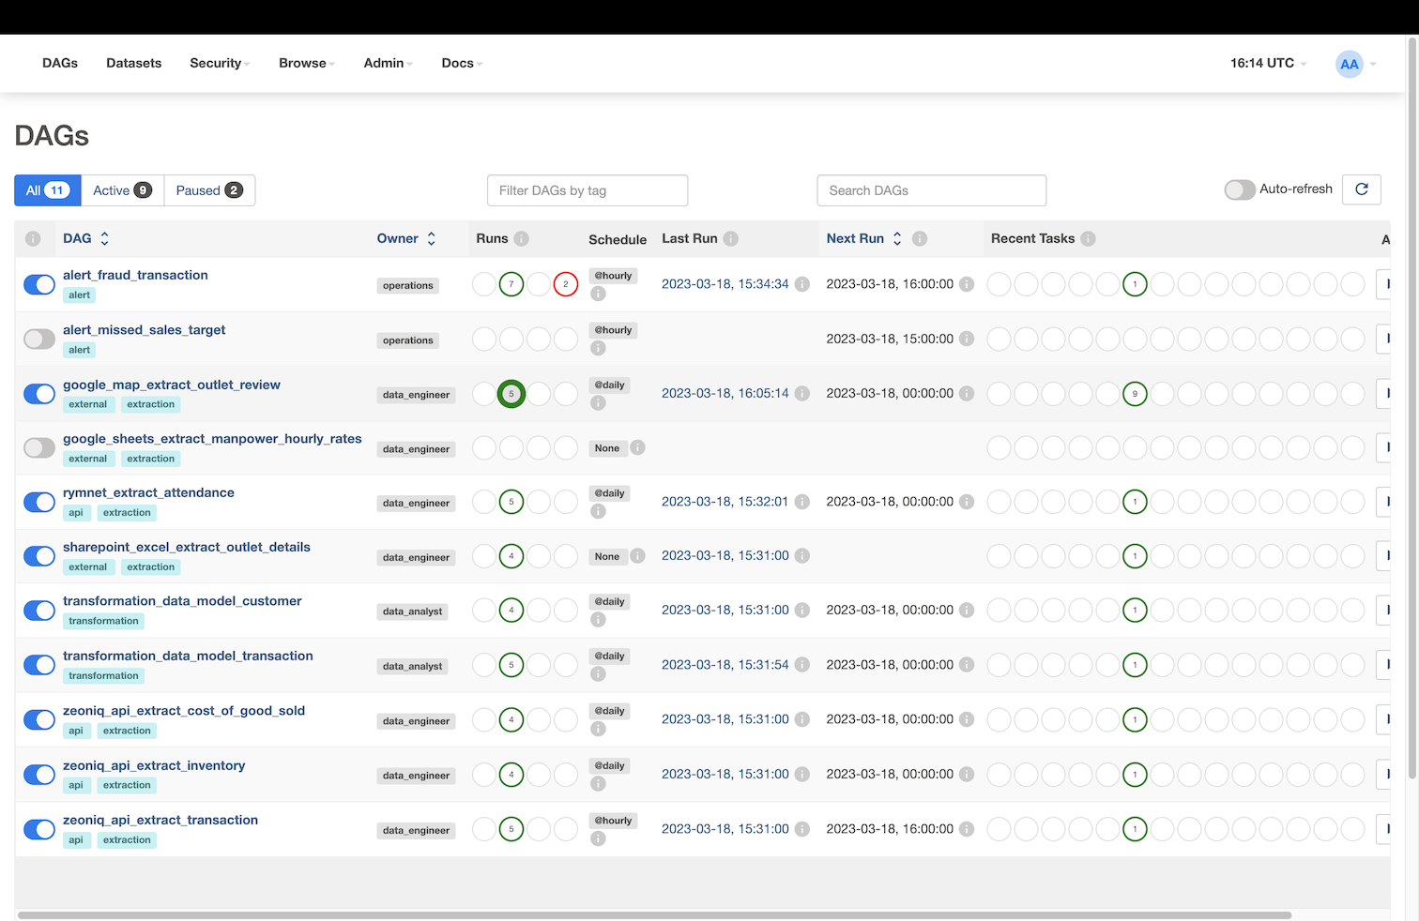Click info icon under @hourly schedule of alert_fraud_transaction
Image resolution: width=1419 pixels, height=921 pixels.
pos(598,294)
